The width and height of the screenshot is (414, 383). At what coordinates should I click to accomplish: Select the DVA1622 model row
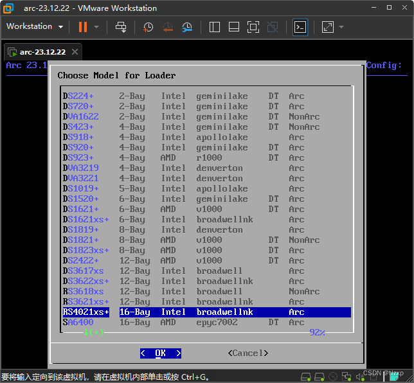(207, 117)
